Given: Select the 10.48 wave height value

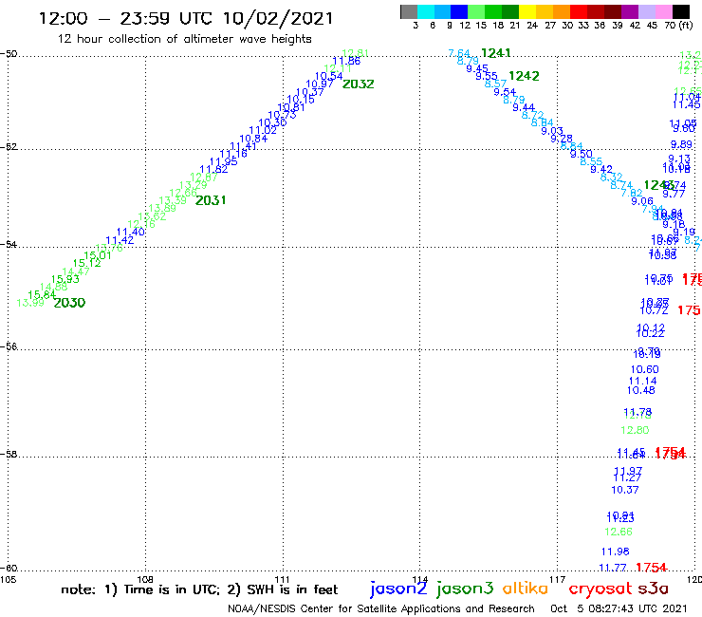Looking at the screenshot, I should pos(640,390).
